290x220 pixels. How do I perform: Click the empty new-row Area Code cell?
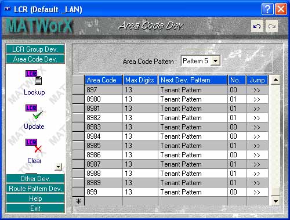click(104, 201)
